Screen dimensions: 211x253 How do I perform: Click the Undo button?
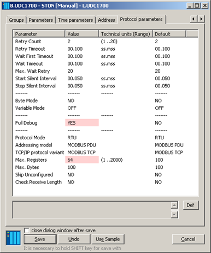pos(74,239)
